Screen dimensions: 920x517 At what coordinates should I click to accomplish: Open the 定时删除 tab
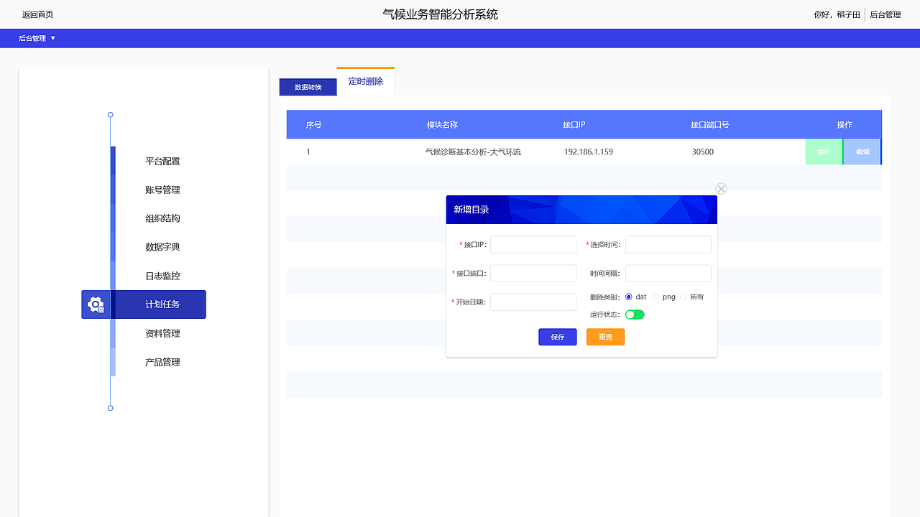365,81
